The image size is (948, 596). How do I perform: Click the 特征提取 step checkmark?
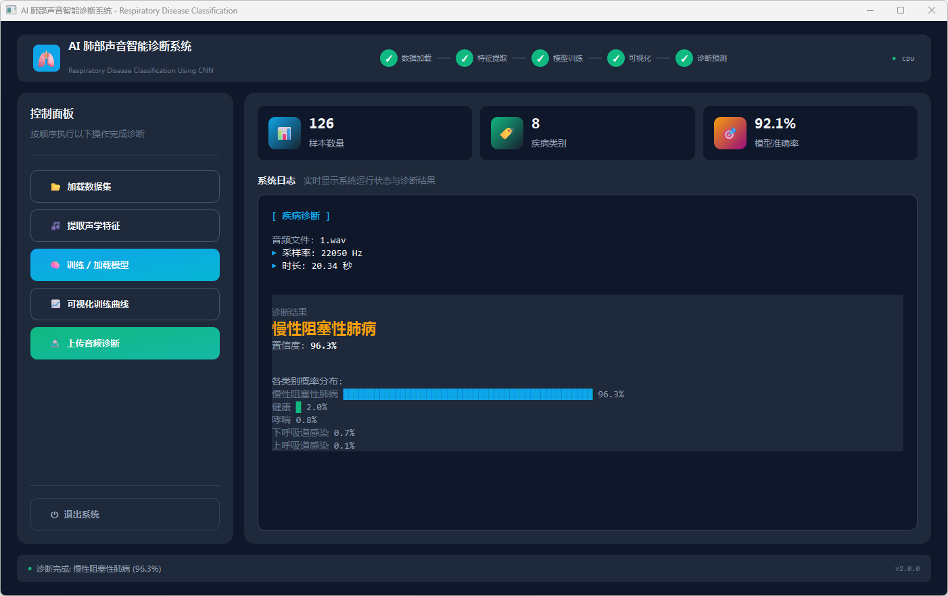pyautogui.click(x=465, y=58)
